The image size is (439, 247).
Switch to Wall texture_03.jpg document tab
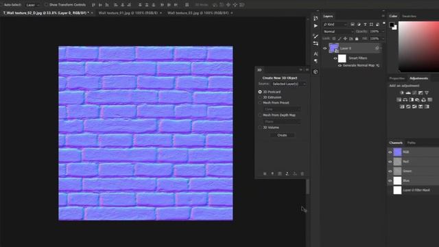(x=198, y=13)
